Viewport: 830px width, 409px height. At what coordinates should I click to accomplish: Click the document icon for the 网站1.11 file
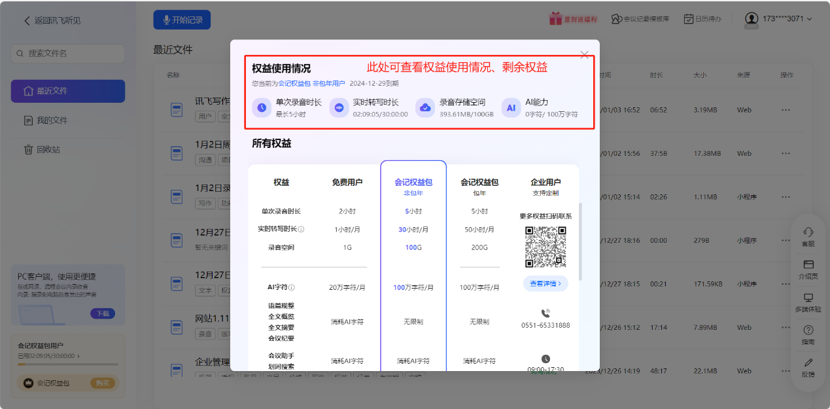(177, 327)
